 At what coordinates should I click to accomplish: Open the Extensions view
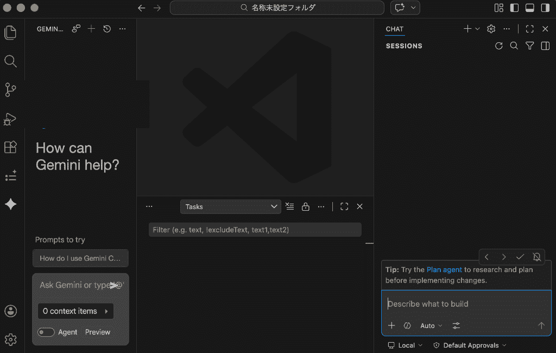pyautogui.click(x=10, y=147)
